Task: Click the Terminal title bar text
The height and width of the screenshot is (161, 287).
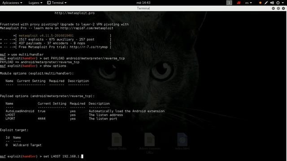Action: [143, 8]
